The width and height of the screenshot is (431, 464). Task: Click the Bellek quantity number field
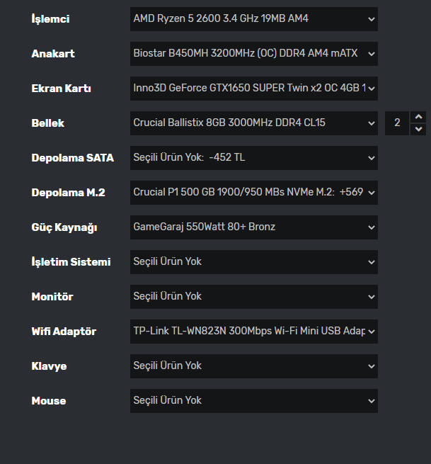coord(397,123)
